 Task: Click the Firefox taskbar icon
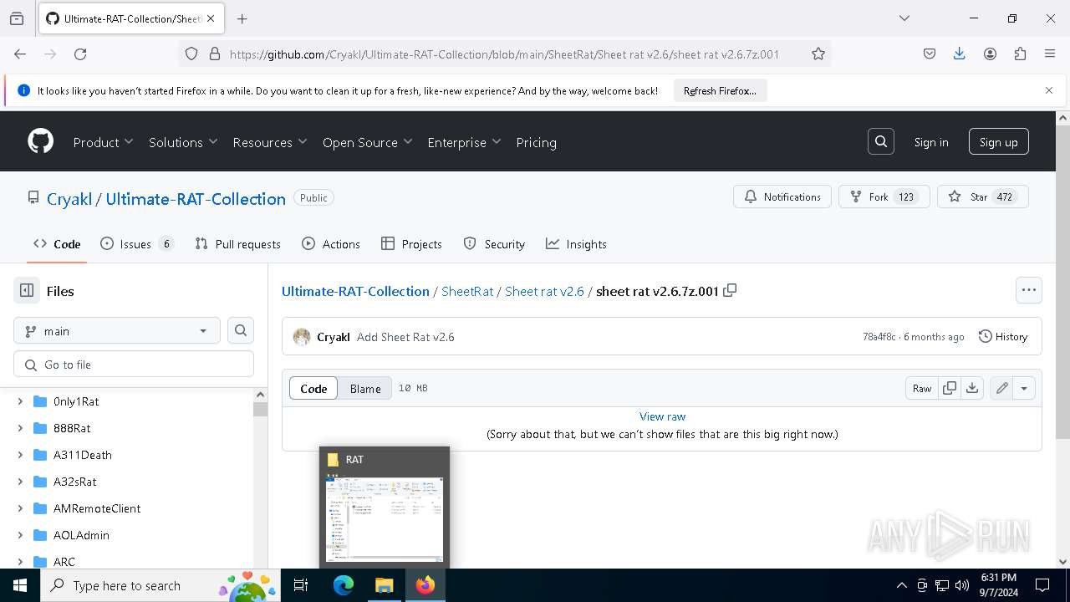[x=425, y=585]
